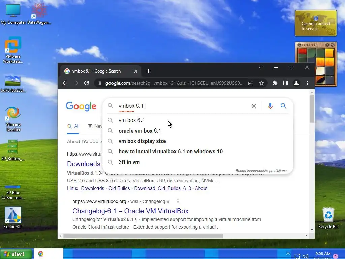Toggle the Chrome side panel
Screen dimensions: 345x259
286,83
